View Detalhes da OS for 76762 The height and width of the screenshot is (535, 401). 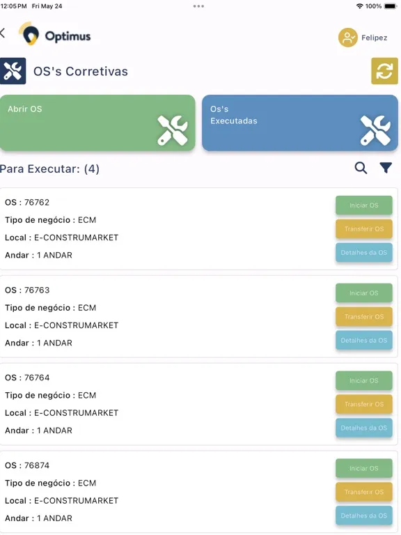pos(364,252)
